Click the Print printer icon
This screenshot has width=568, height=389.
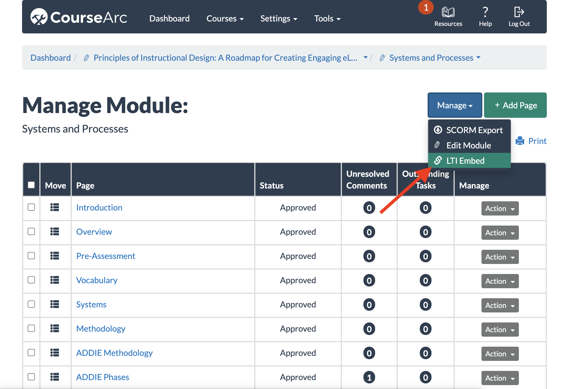[x=520, y=141]
